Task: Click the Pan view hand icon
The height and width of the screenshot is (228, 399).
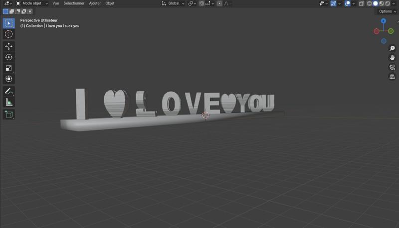Action: 392,58
